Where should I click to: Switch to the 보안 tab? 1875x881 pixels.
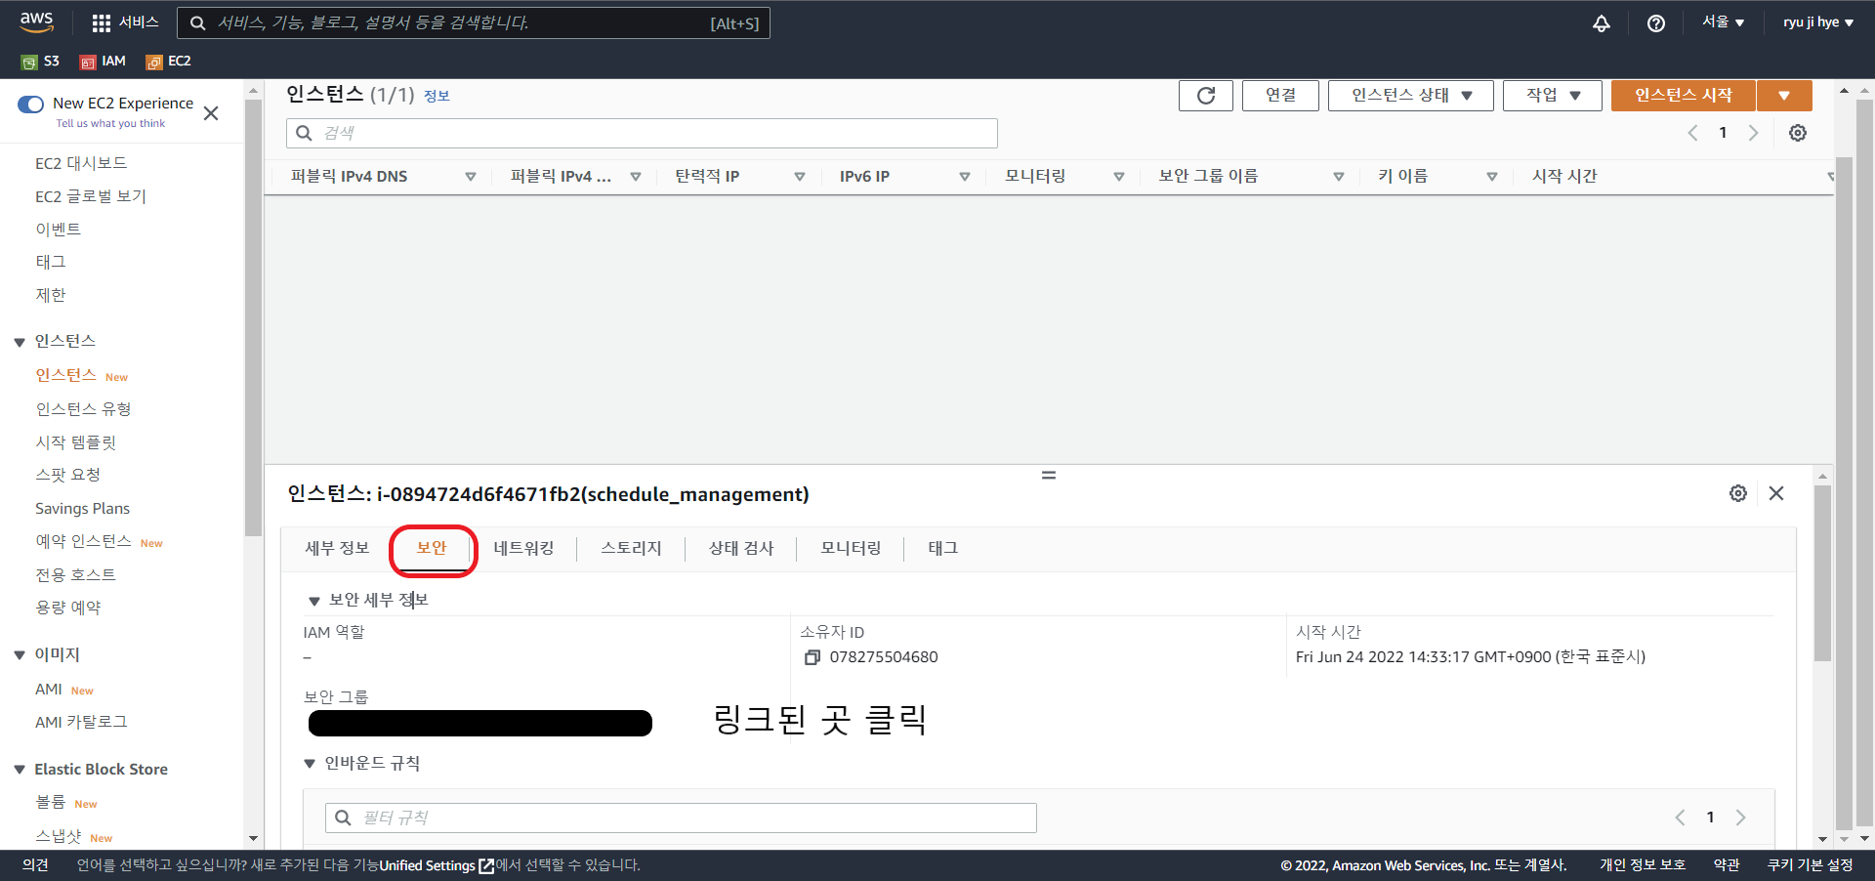click(x=432, y=549)
